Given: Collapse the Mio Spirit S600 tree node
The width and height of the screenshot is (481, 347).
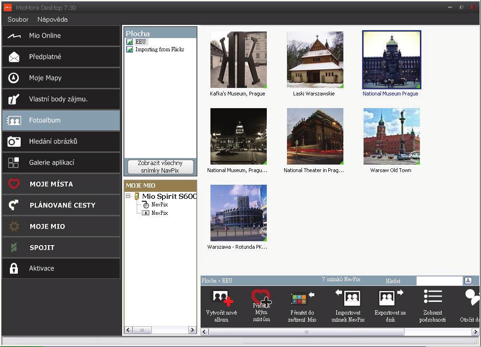Looking at the screenshot, I should point(128,196).
